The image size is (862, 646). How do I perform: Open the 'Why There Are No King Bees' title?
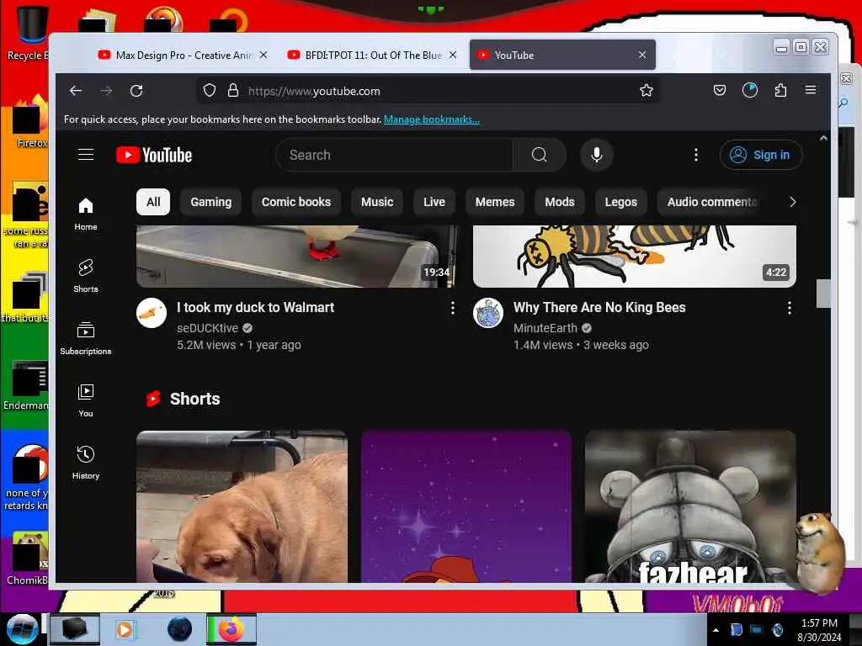click(599, 308)
